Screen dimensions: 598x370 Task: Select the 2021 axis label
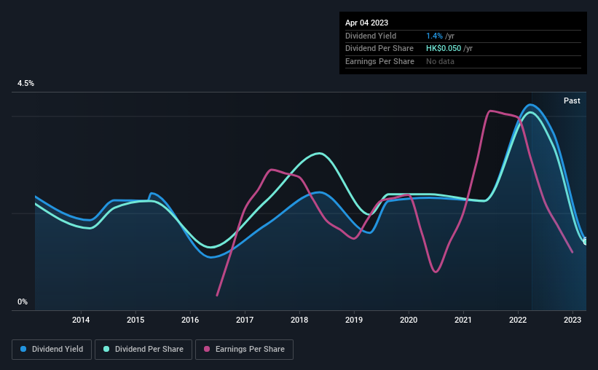tap(463, 320)
